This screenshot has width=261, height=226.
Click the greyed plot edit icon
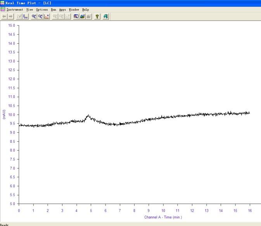coord(19,16)
